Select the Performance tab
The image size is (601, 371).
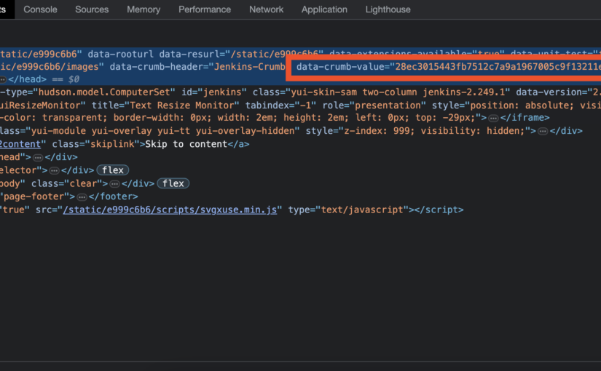(x=205, y=9)
